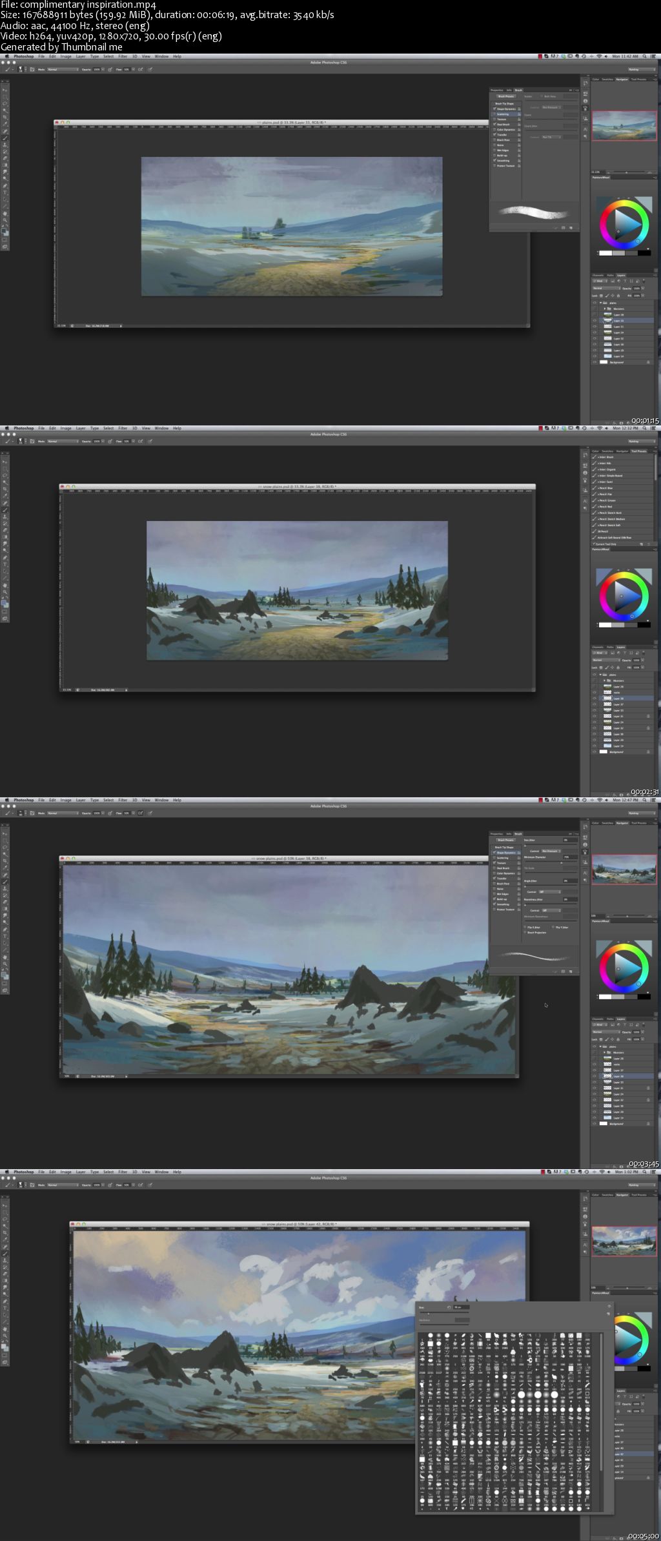Select Eyedropper tool in the 00:01:15 frame
Screen dimensions: 661x1541
pos(5,124)
